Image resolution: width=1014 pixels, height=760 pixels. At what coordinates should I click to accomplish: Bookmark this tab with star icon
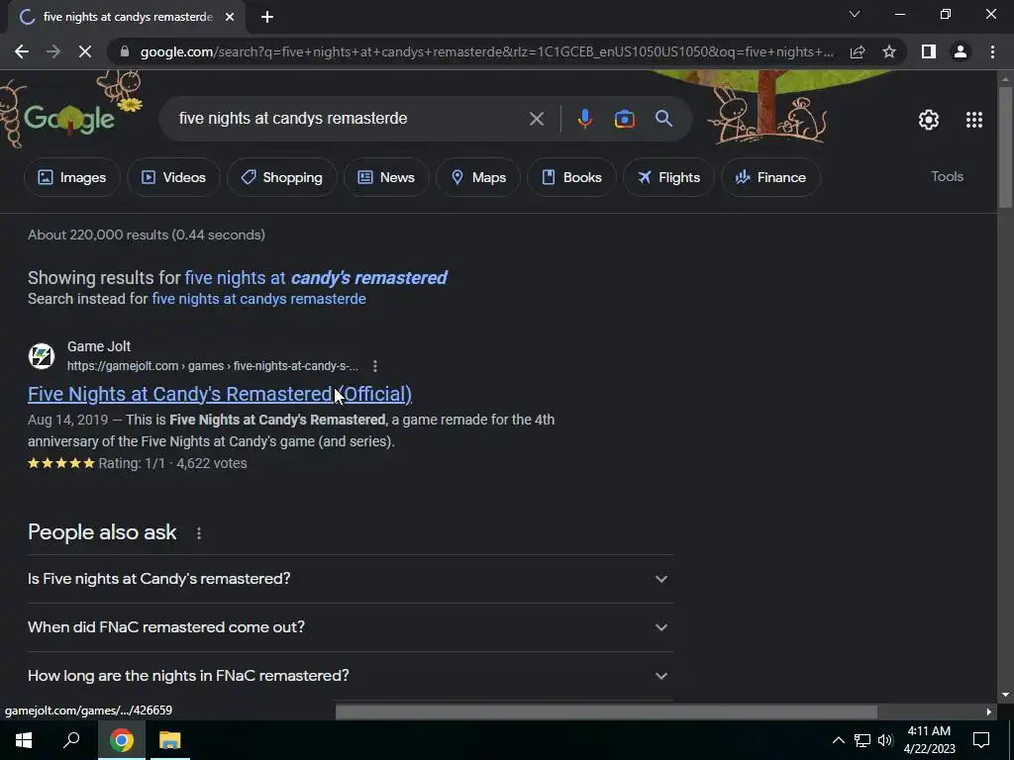pos(889,51)
